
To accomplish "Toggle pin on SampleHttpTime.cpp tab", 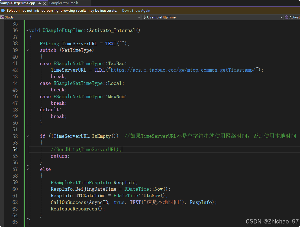I will pyautogui.click(x=40, y=4).
